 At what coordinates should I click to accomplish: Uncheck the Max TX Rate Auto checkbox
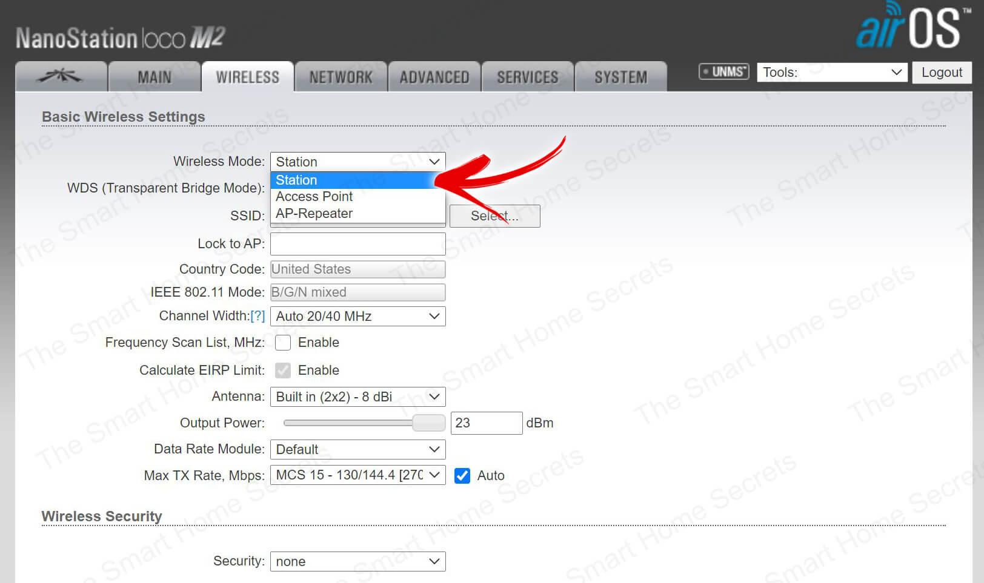(462, 476)
